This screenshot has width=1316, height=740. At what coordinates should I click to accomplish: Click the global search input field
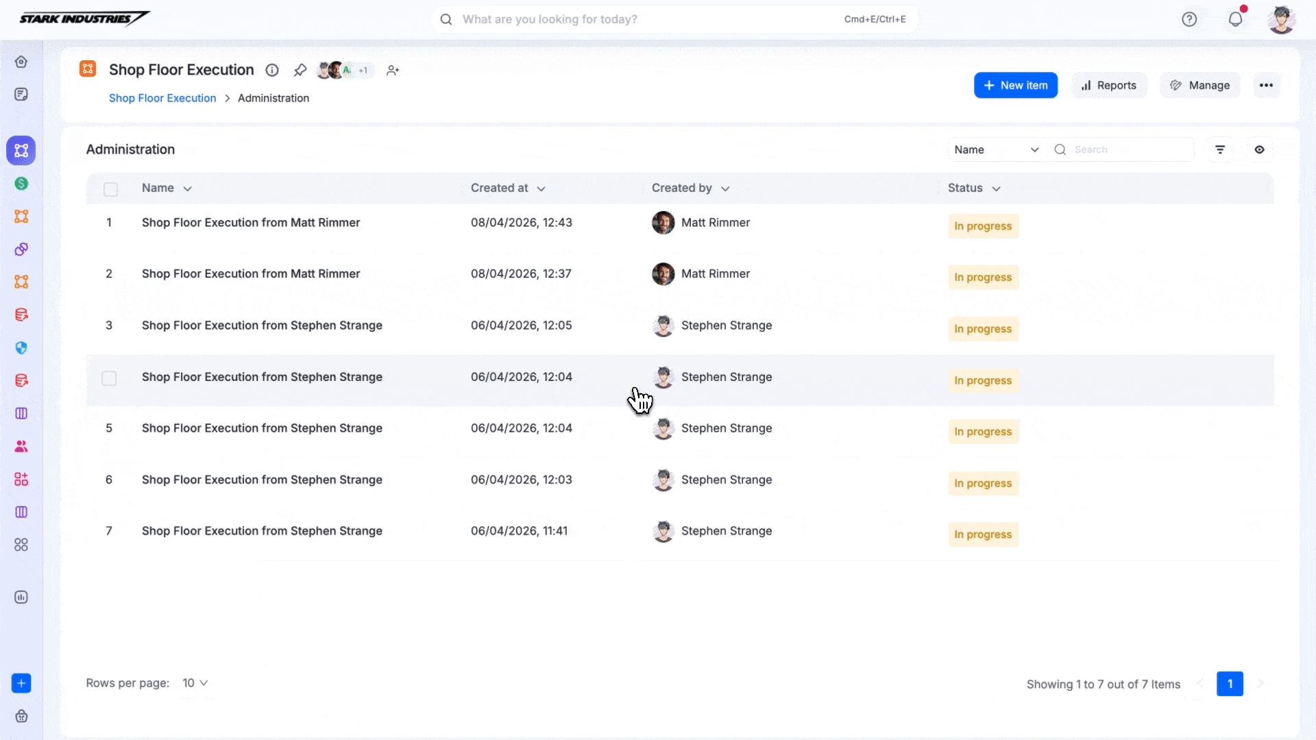point(644,19)
